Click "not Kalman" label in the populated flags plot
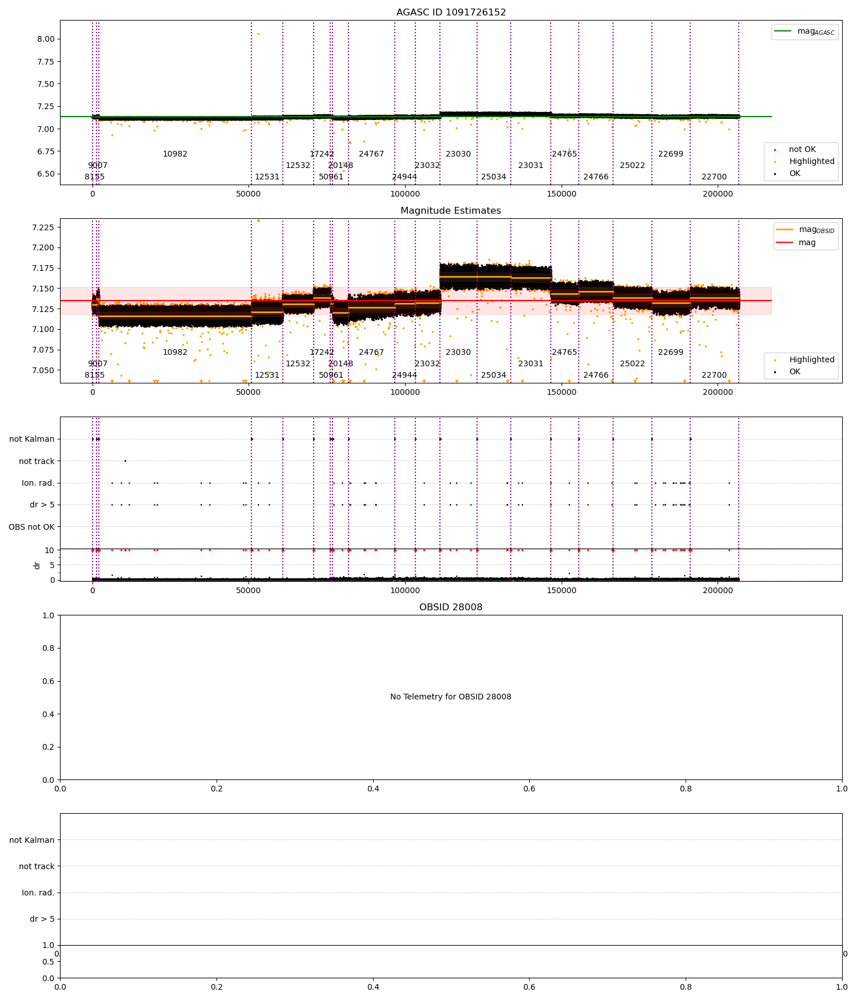The height and width of the screenshot is (1000, 857). pos(32,439)
